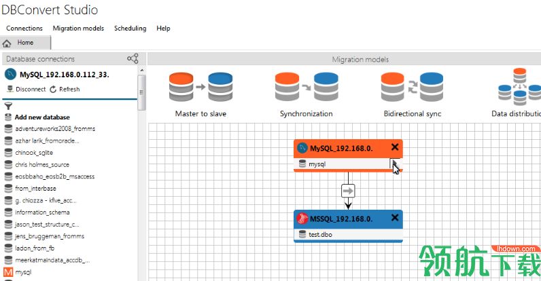Click database icon beside test.dbo

point(302,235)
